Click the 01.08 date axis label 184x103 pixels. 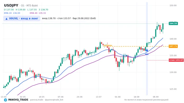(118, 97)
